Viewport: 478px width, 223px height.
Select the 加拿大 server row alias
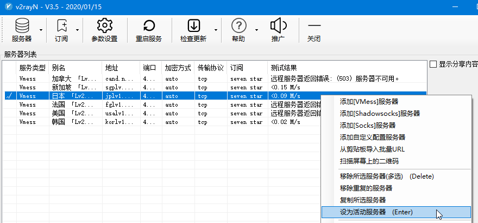coord(74,78)
